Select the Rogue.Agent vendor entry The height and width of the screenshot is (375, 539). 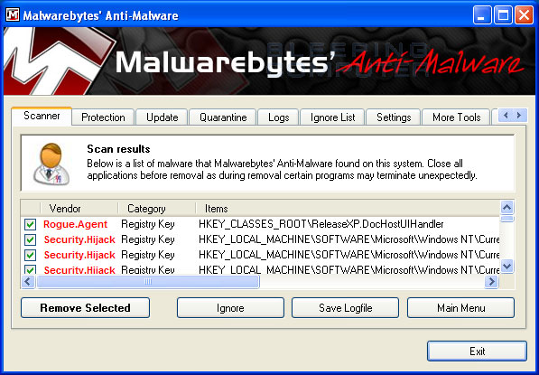click(75, 224)
